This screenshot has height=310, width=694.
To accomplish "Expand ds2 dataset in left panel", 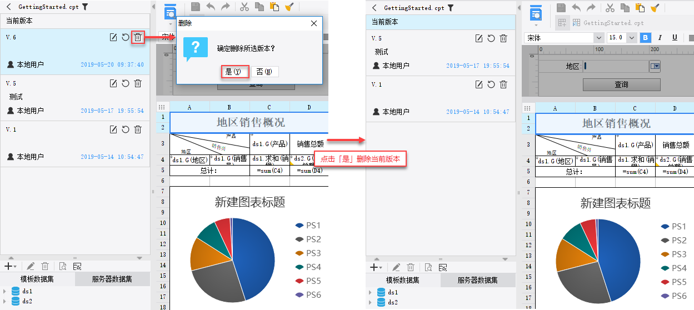I will [4, 301].
